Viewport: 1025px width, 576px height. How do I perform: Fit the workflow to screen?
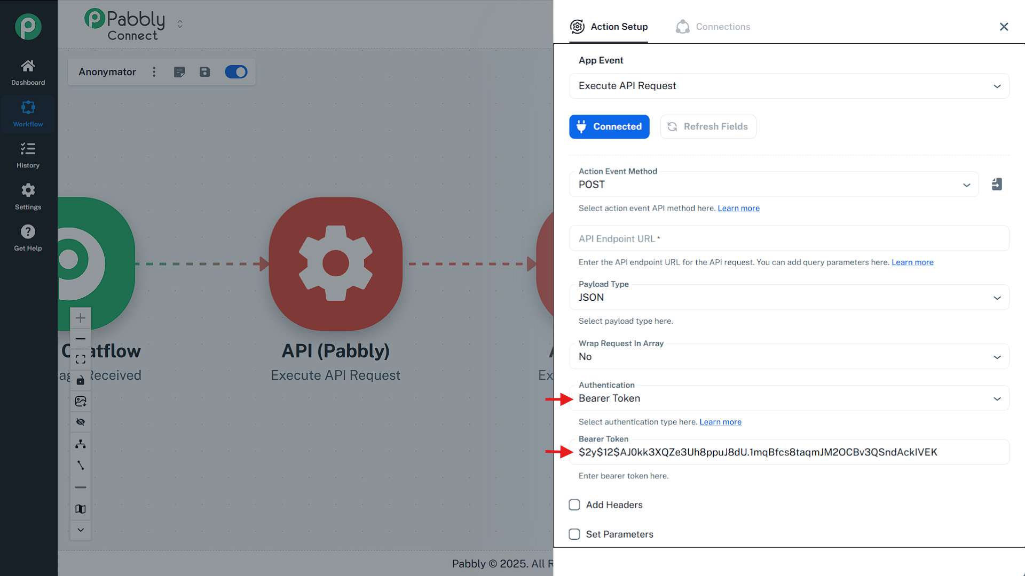80,358
